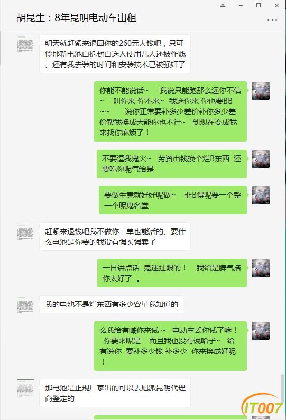The height and width of the screenshot is (420, 286).
Task: Minimize the WeChat chat window
Action: tap(241, 6)
